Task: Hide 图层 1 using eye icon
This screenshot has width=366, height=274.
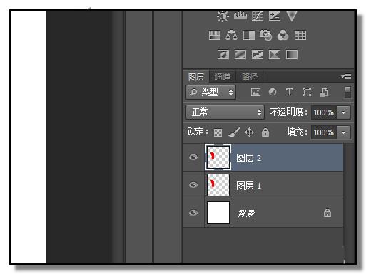Action: pyautogui.click(x=193, y=185)
